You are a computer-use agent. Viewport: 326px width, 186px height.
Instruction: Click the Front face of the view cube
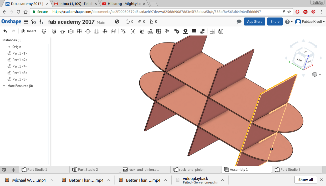click(309, 61)
